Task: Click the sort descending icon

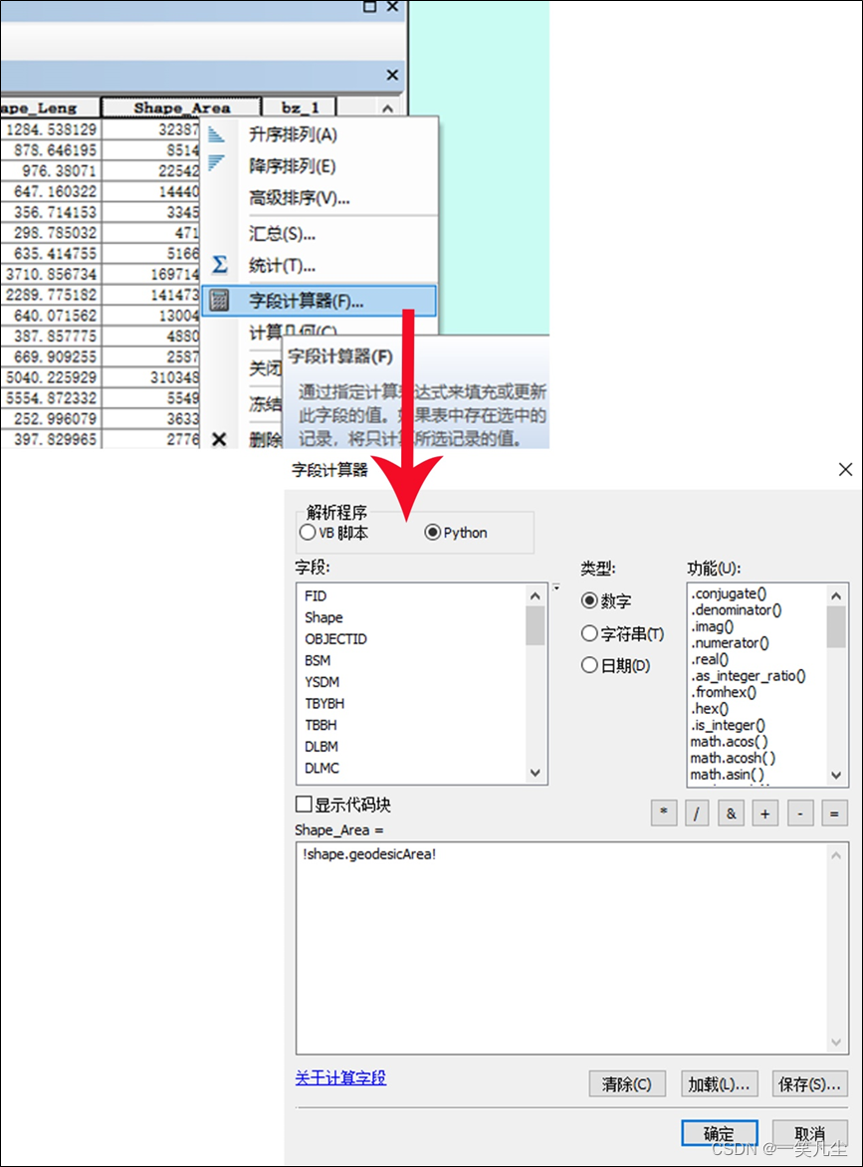Action: point(216,163)
